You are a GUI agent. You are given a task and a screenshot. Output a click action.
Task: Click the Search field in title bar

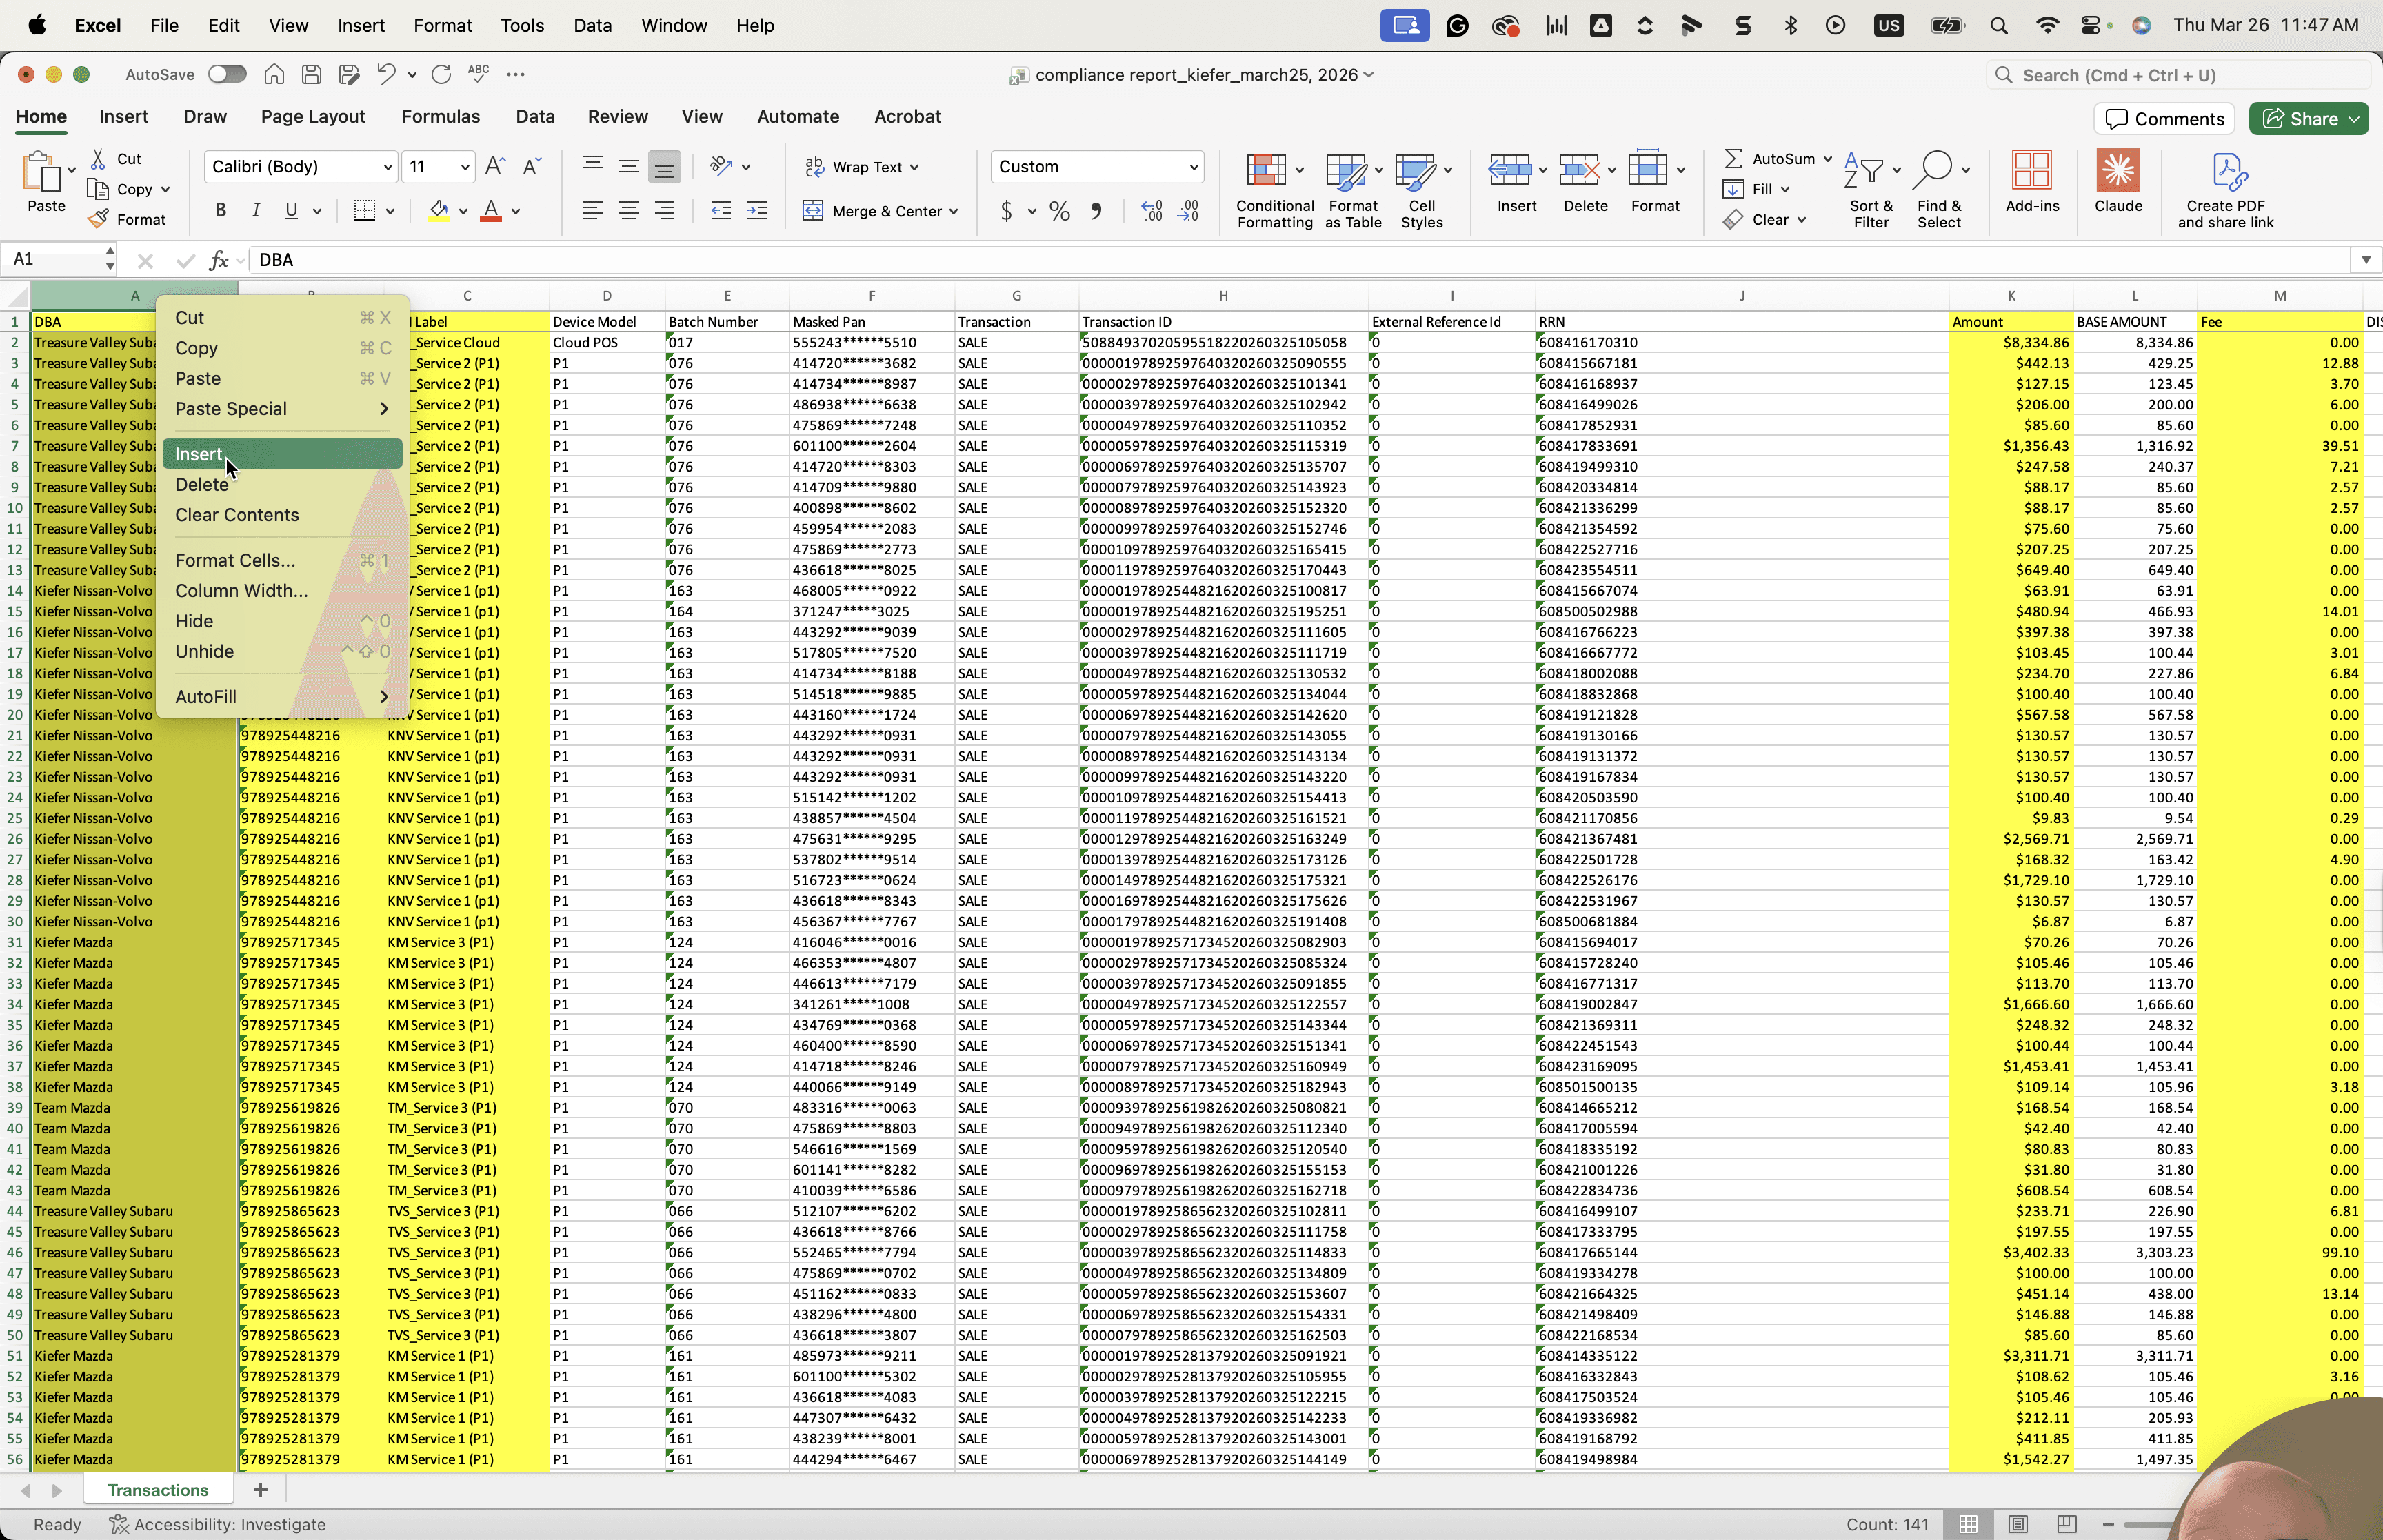2177,75
